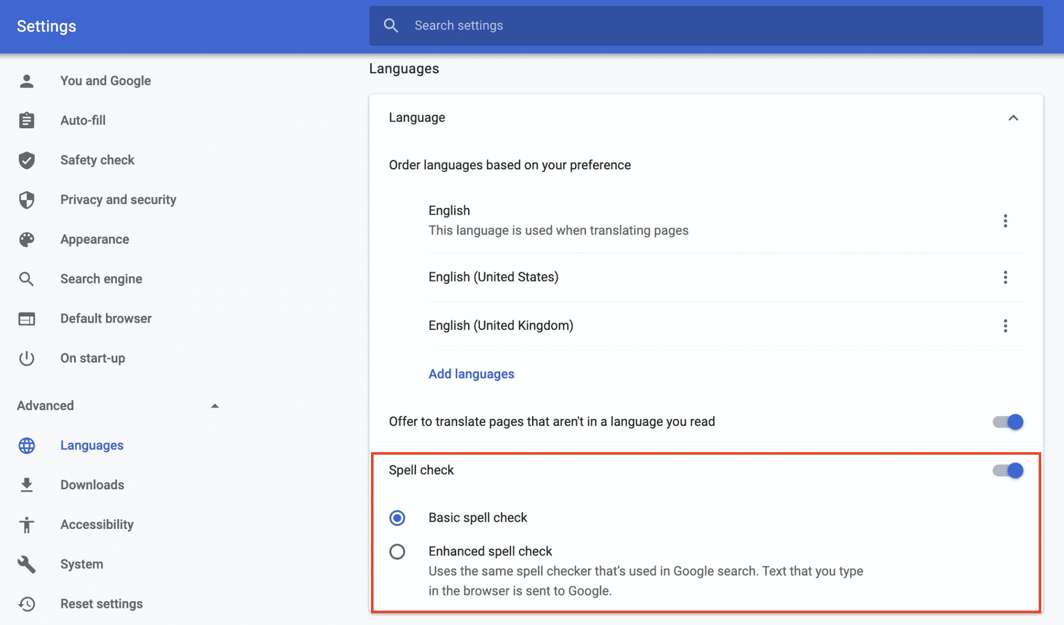Click the System wrench icon

pyautogui.click(x=26, y=564)
